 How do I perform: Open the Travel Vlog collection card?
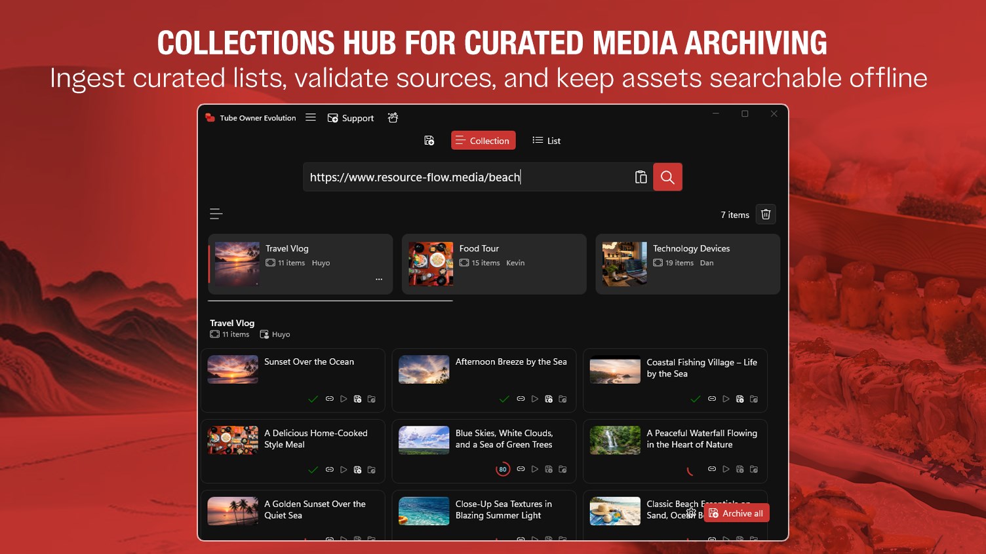300,264
